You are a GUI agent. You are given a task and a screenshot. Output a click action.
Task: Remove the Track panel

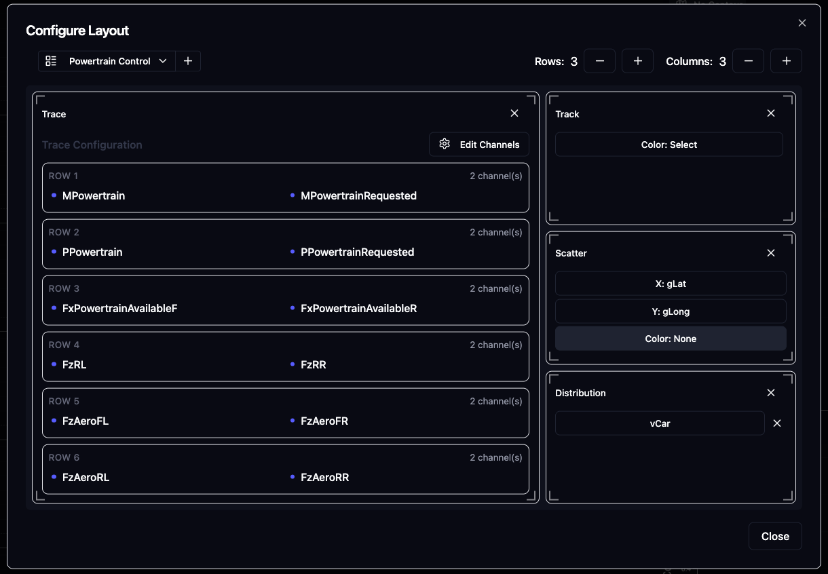tap(771, 113)
